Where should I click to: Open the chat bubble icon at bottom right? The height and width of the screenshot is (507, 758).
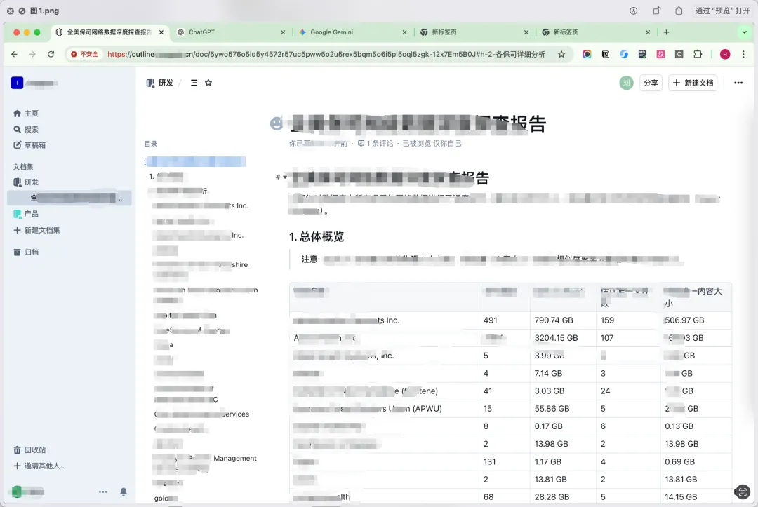742,492
